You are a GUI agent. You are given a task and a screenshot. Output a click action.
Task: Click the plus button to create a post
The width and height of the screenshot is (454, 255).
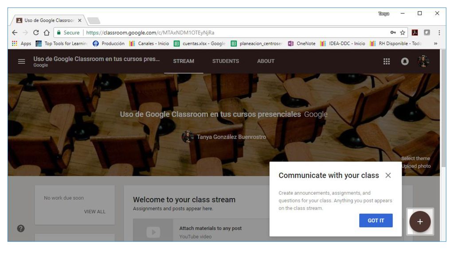[420, 221]
